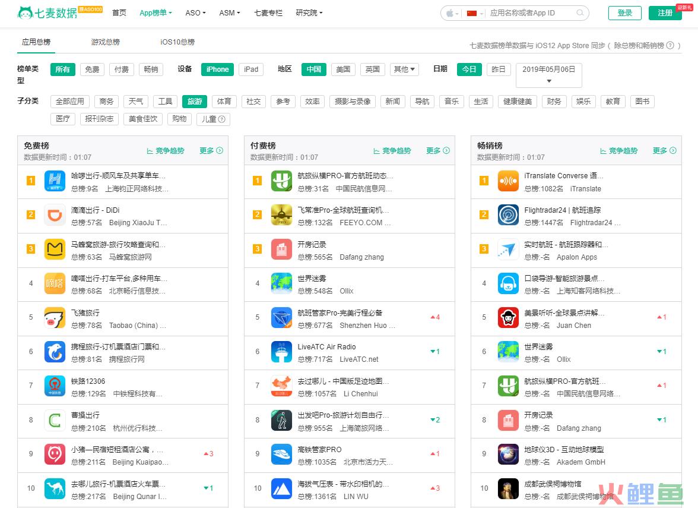The image size is (698, 508).
Task: Open the 成都武侯祠博物馆 entry
Action: [576, 490]
